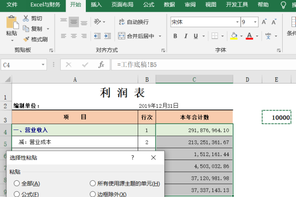Switch to 插入 tab
Viewport: 296px width, 197px height.
tap(96, 4)
